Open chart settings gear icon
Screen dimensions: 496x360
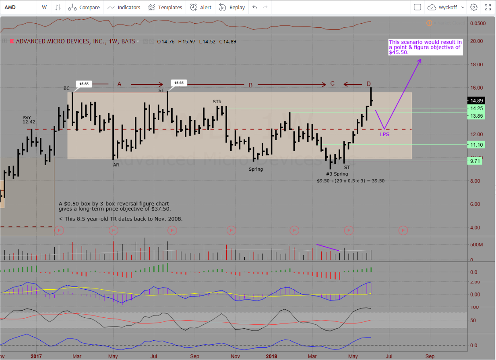click(x=474, y=7)
